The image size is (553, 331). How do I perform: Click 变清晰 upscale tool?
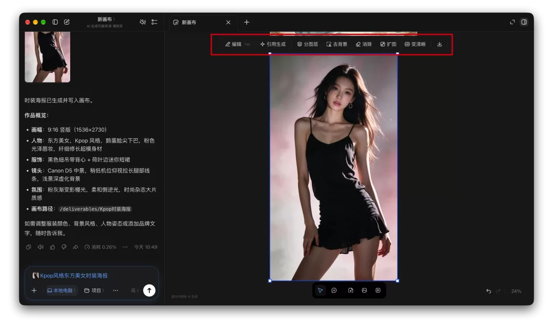click(415, 44)
